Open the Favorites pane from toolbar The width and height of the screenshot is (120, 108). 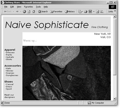tap(56, 11)
